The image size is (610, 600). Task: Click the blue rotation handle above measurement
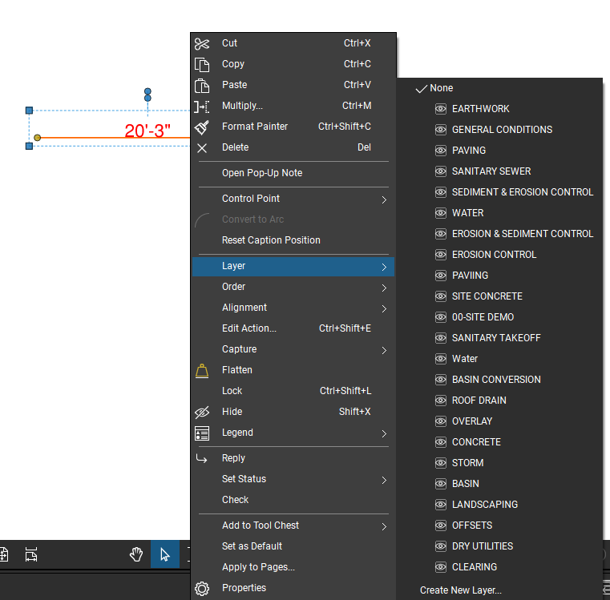147,91
